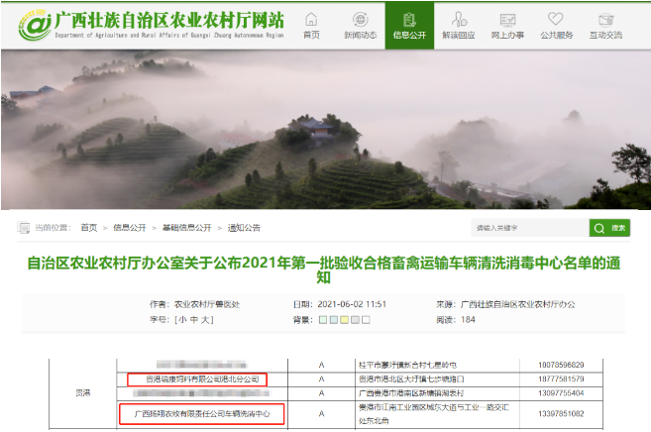
Task: Click 贵港瑞康饲料有限公司港北分公司 table entry
Action: click(197, 378)
